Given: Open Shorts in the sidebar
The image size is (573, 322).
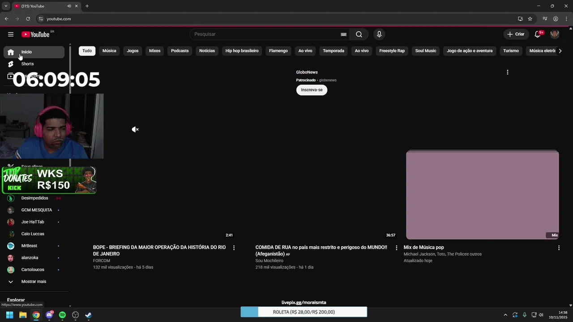Looking at the screenshot, I should 34,64.
